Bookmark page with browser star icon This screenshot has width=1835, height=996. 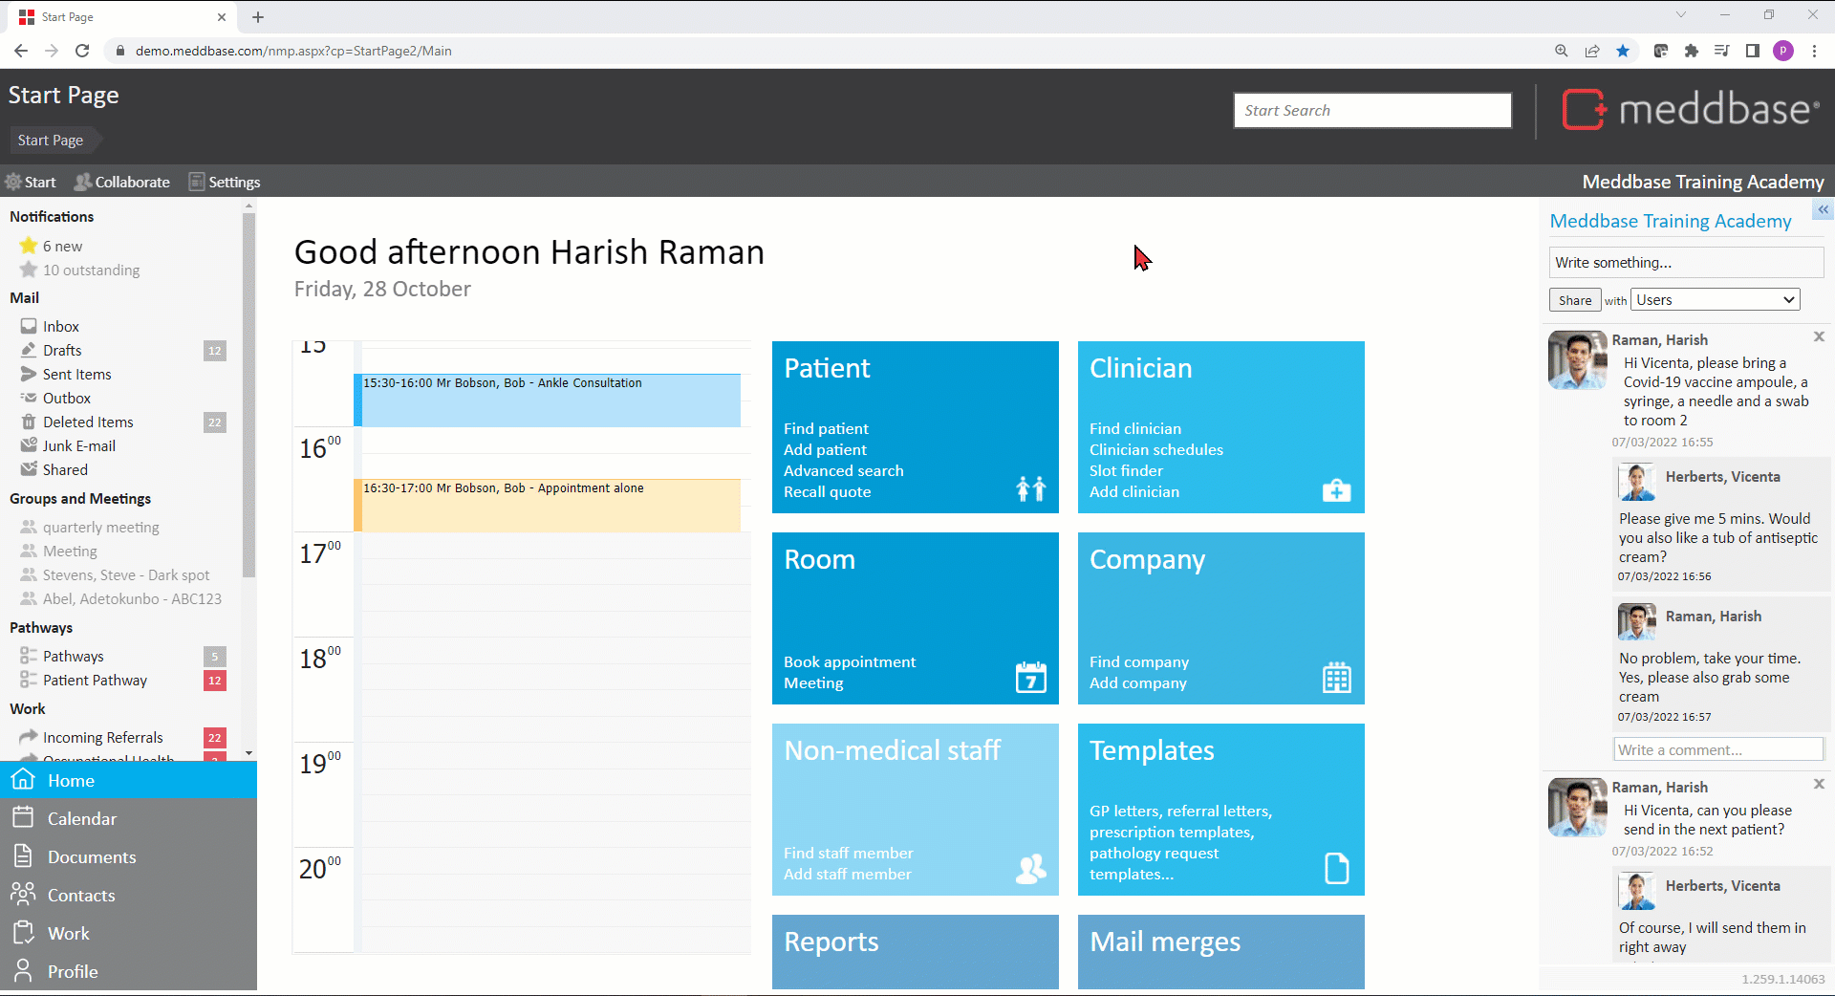(1623, 51)
